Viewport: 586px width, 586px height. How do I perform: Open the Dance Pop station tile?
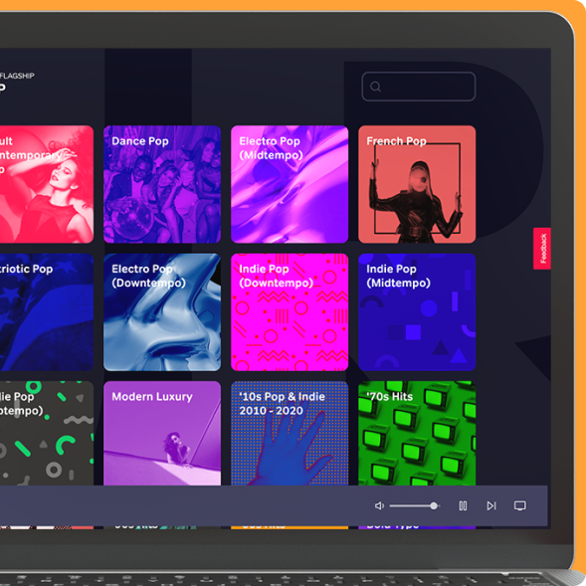(x=162, y=184)
